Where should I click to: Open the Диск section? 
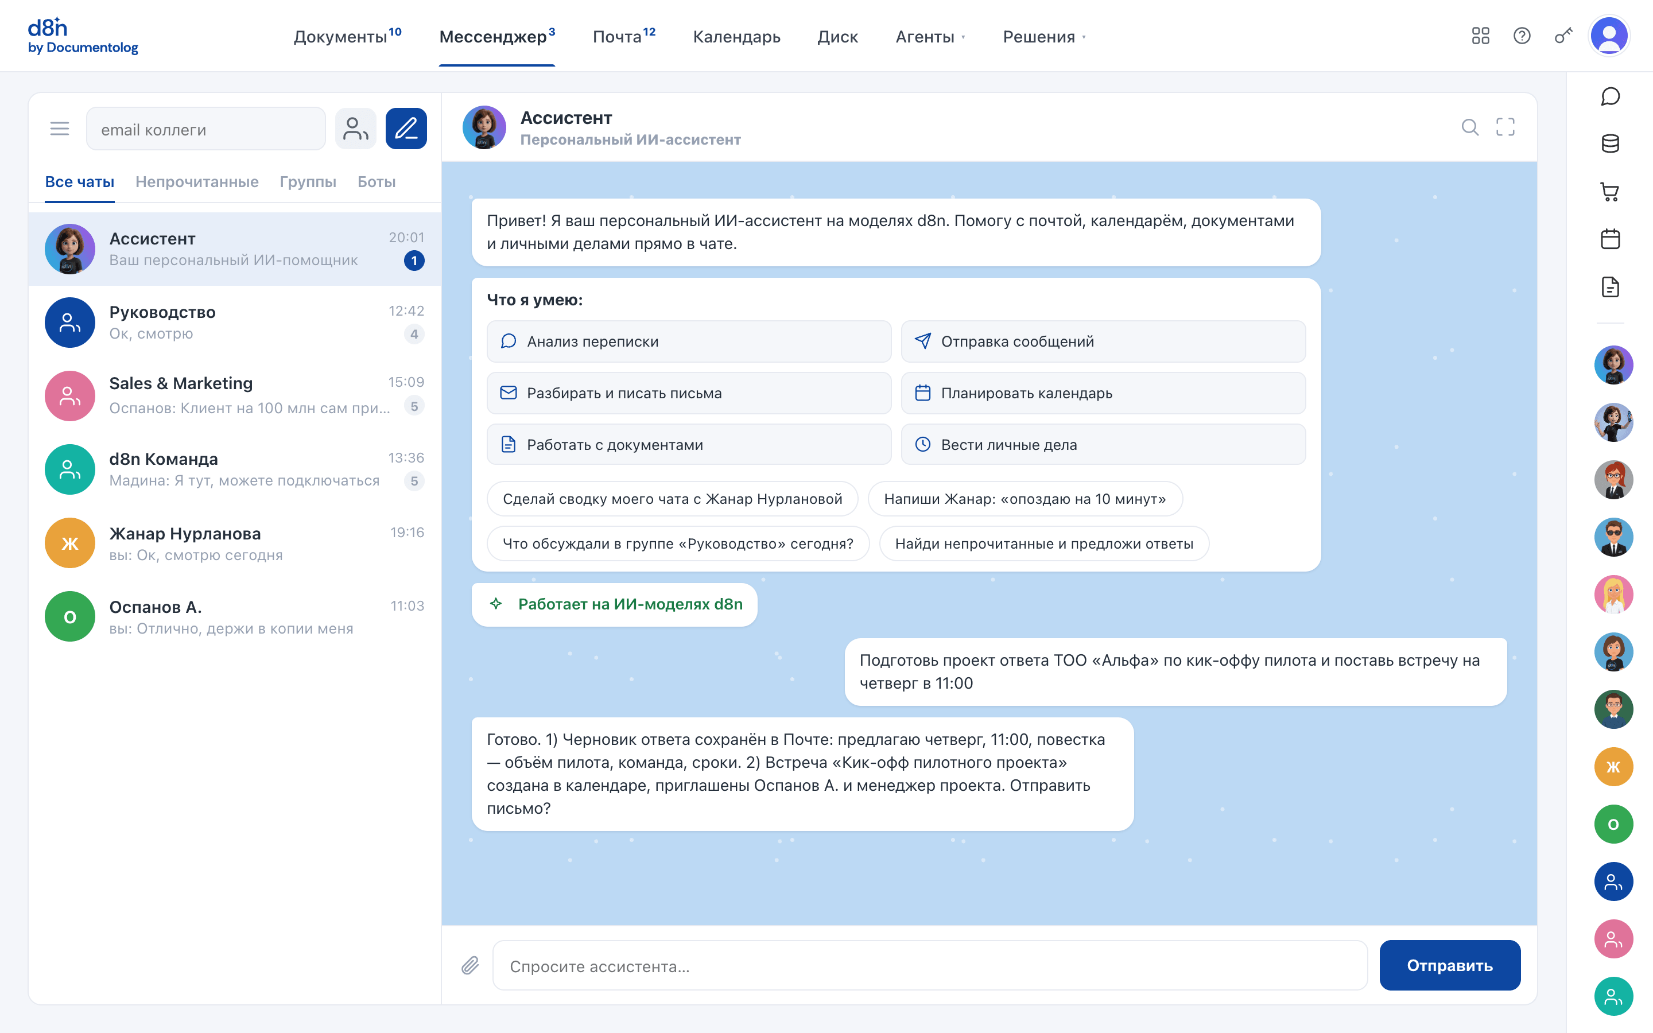(837, 37)
